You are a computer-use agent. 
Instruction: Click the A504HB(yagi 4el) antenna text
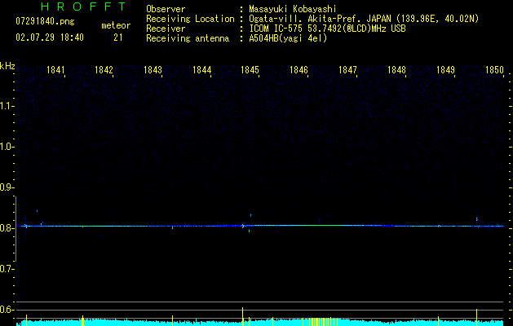(x=288, y=38)
